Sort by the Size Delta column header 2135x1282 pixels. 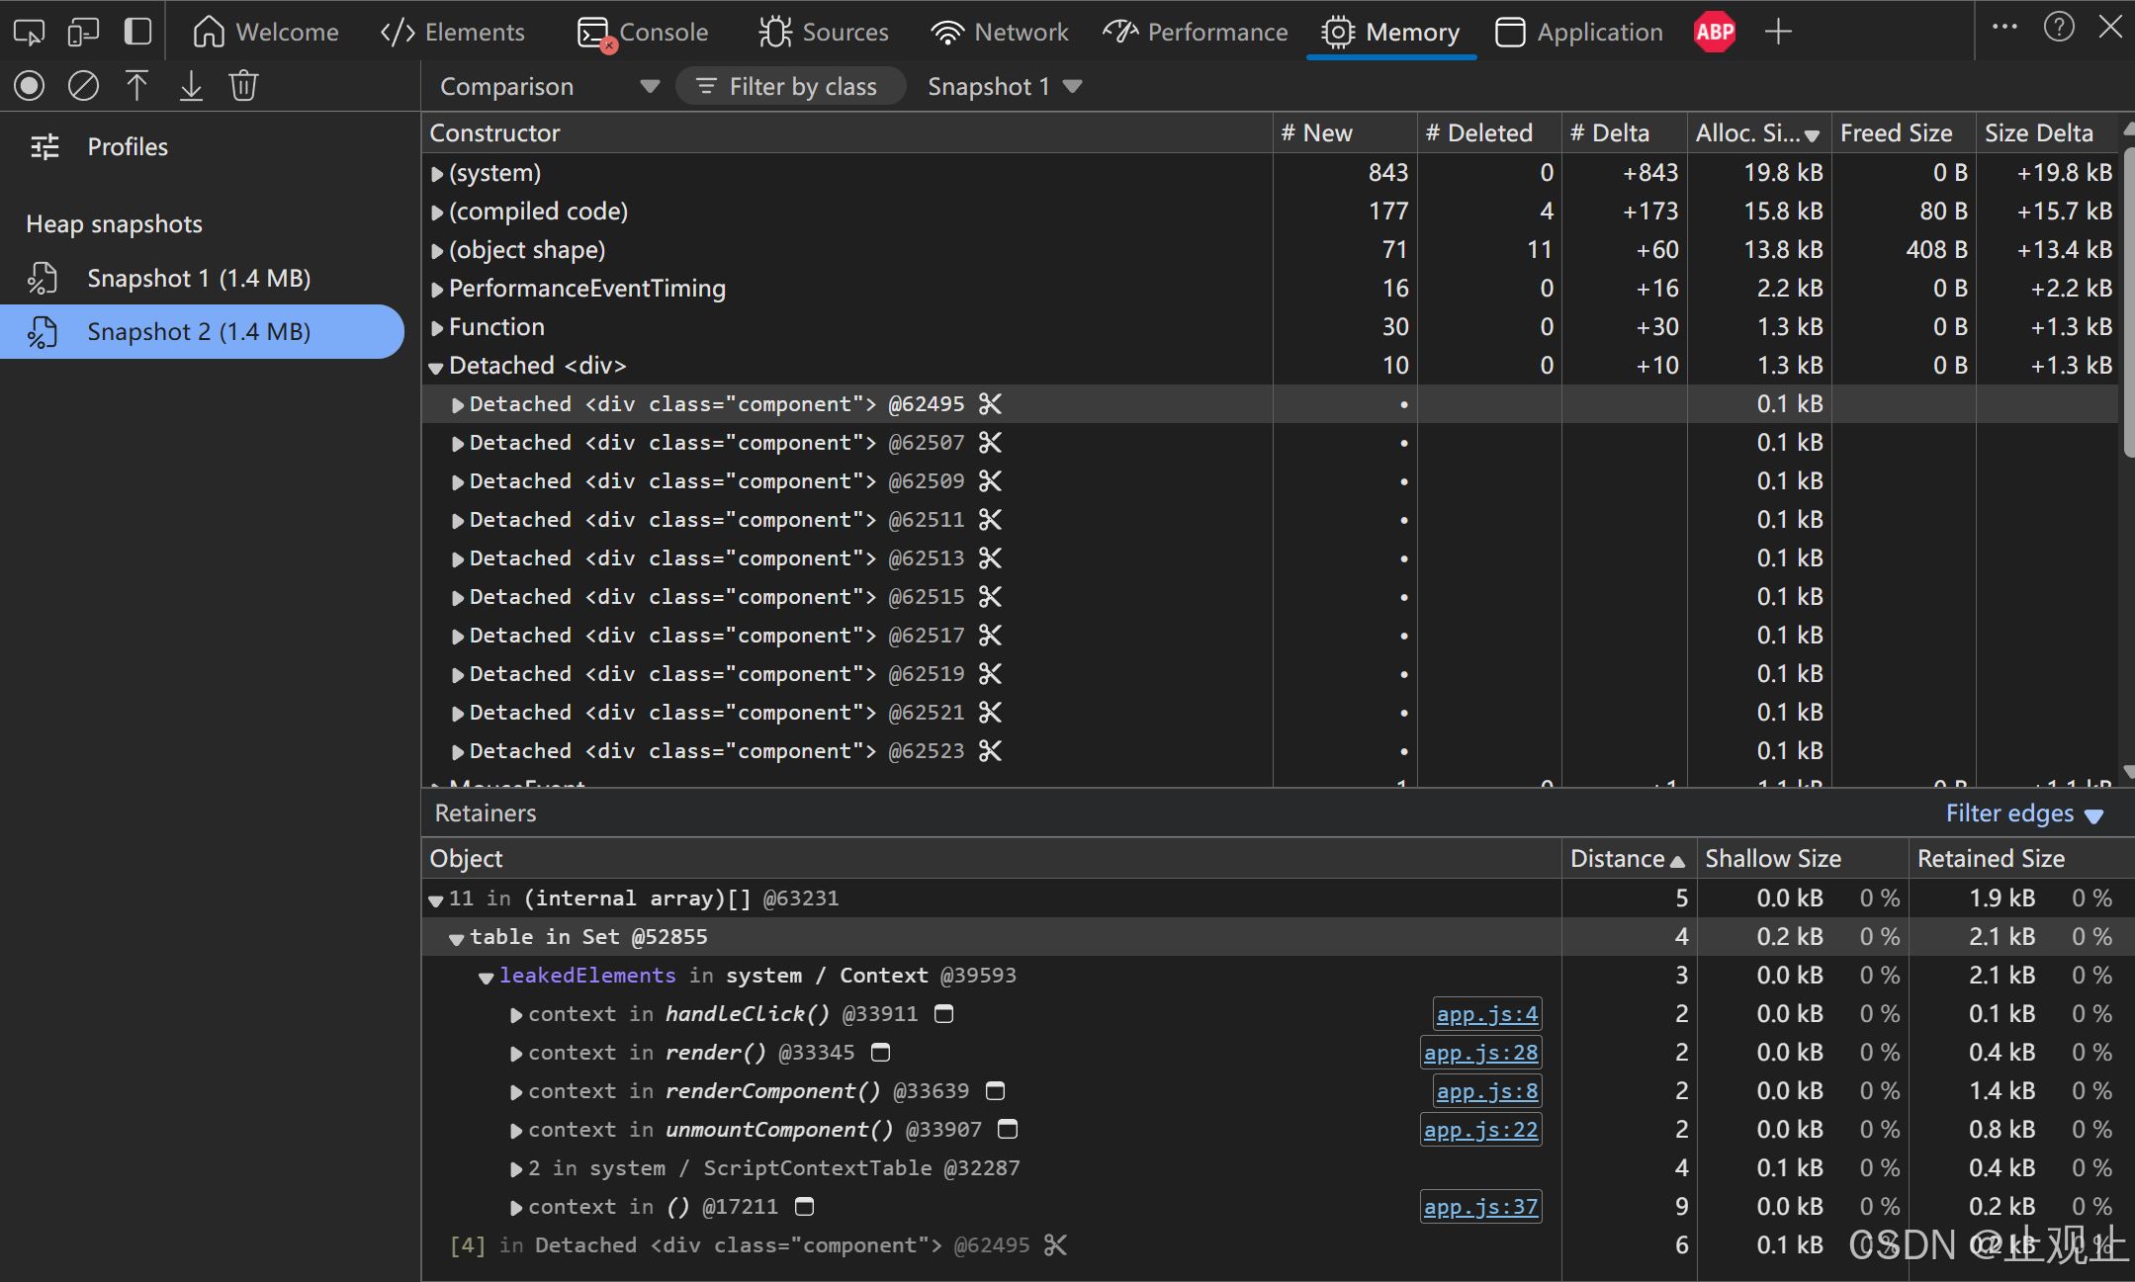point(2047,133)
